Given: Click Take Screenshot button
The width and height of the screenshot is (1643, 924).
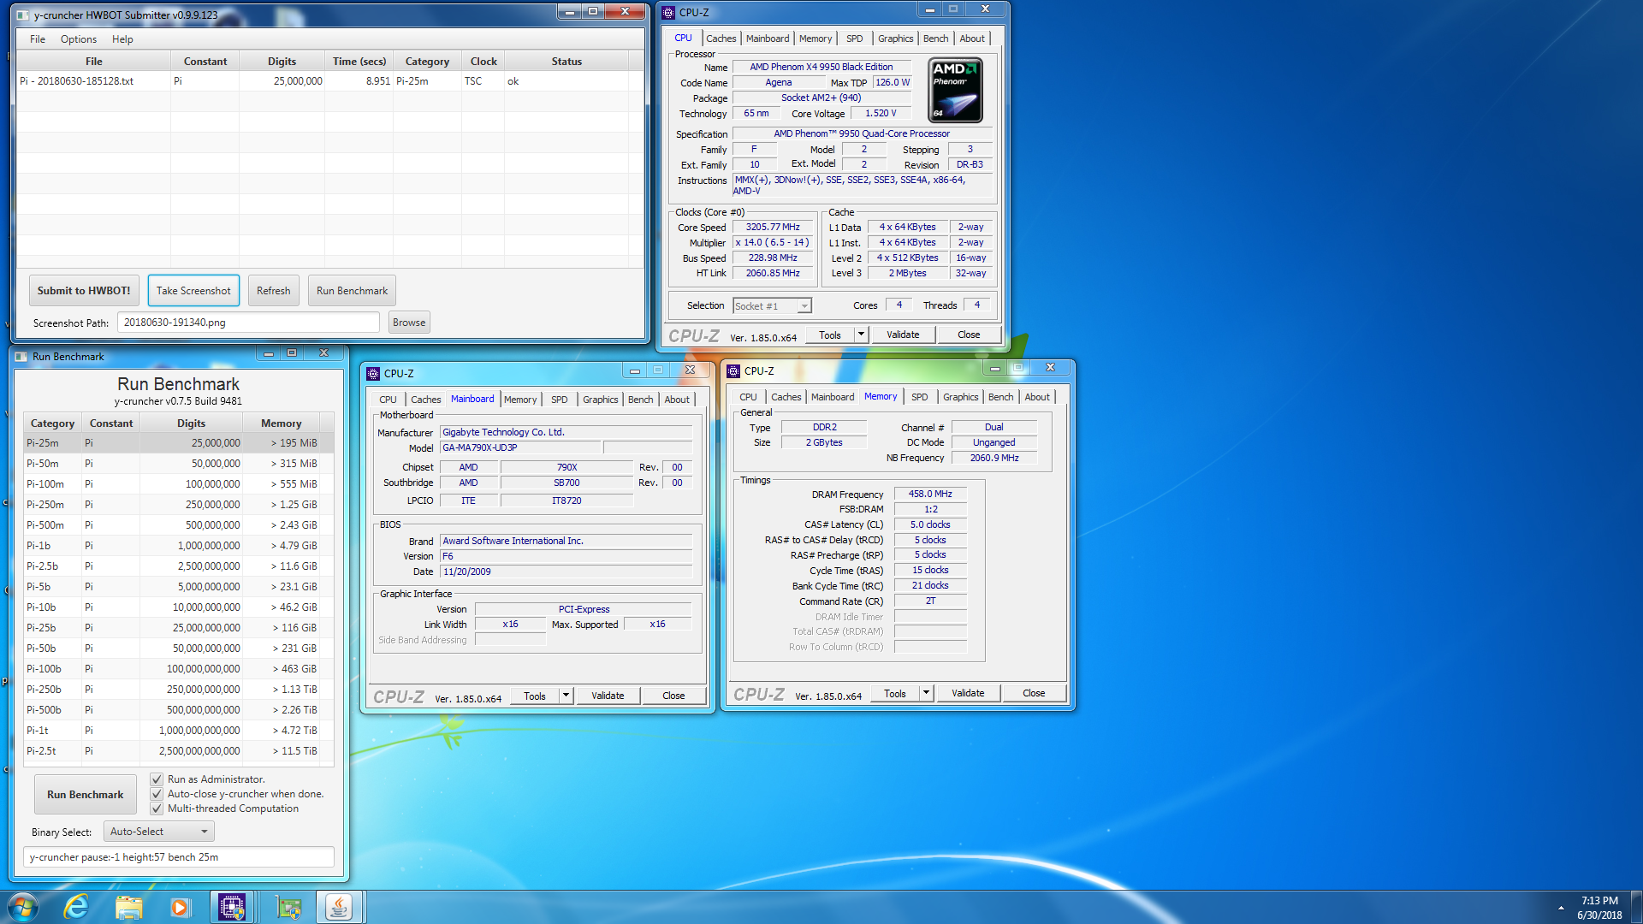Looking at the screenshot, I should 193,291.
